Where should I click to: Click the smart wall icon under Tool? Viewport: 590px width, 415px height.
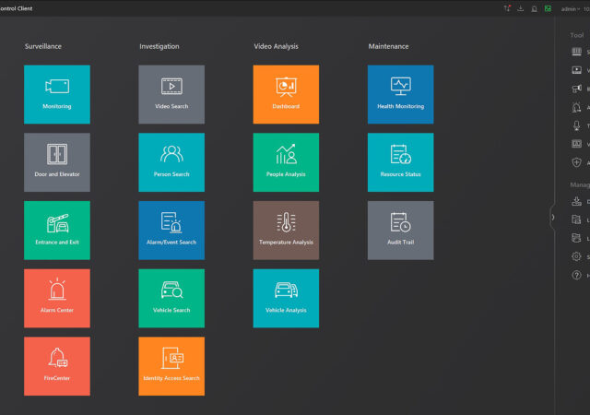click(576, 52)
